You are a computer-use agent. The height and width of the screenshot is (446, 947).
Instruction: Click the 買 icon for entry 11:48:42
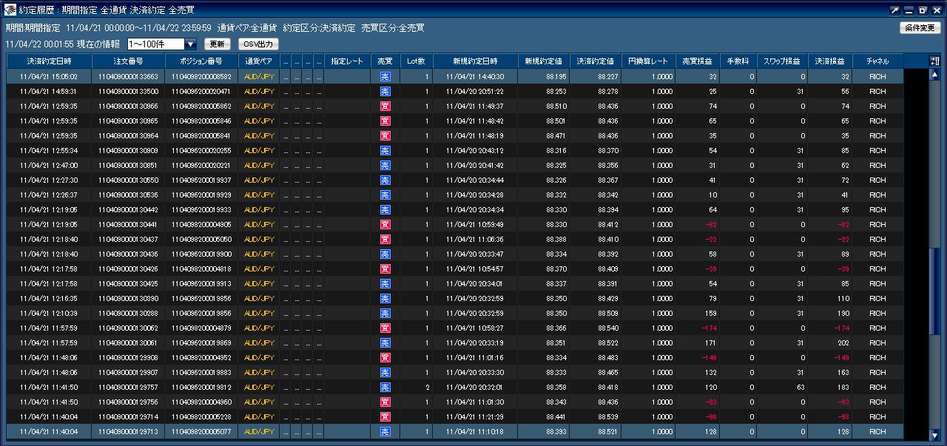(385, 121)
